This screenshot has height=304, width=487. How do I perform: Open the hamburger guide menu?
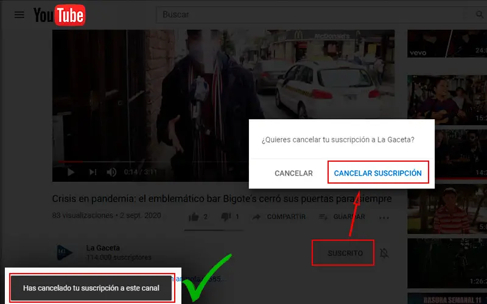pos(19,15)
